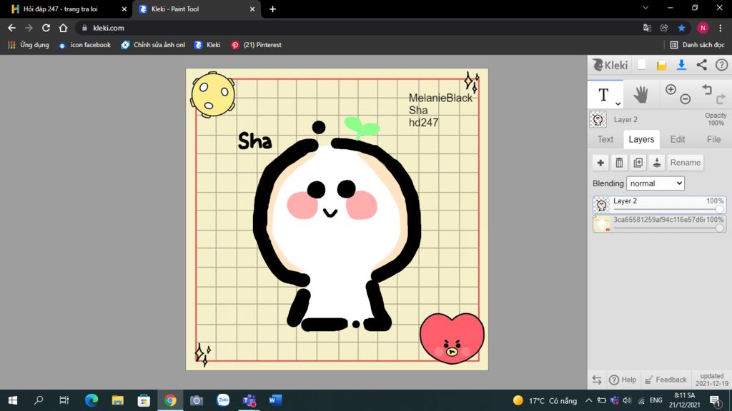
Task: Switch to the Layers tab
Action: (x=641, y=139)
